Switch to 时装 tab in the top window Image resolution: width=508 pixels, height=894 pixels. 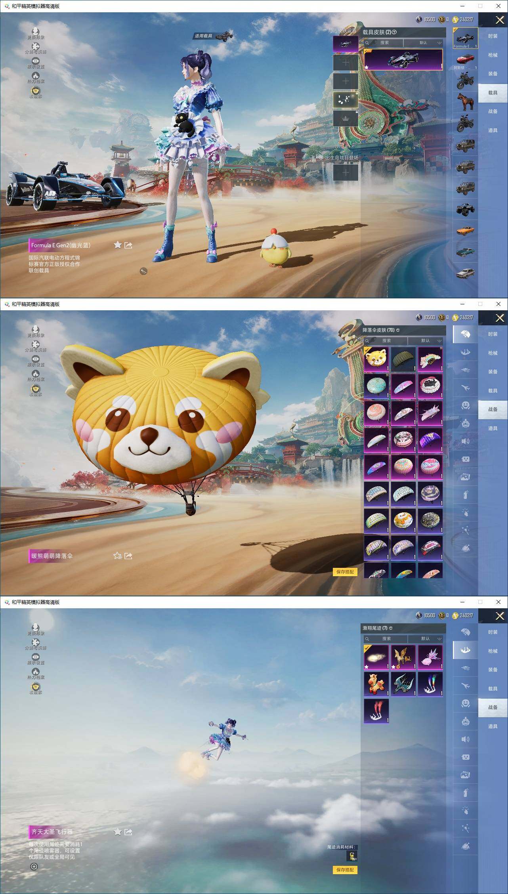click(493, 36)
